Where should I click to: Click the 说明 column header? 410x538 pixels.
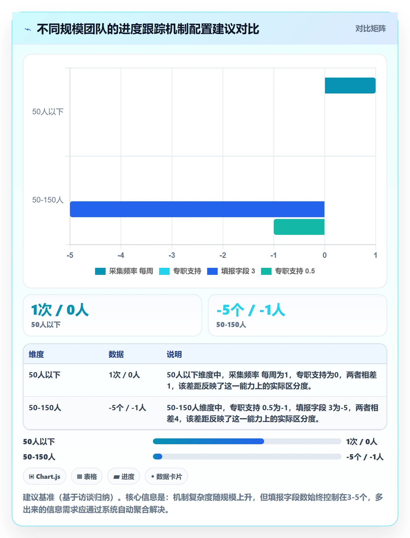click(x=174, y=354)
